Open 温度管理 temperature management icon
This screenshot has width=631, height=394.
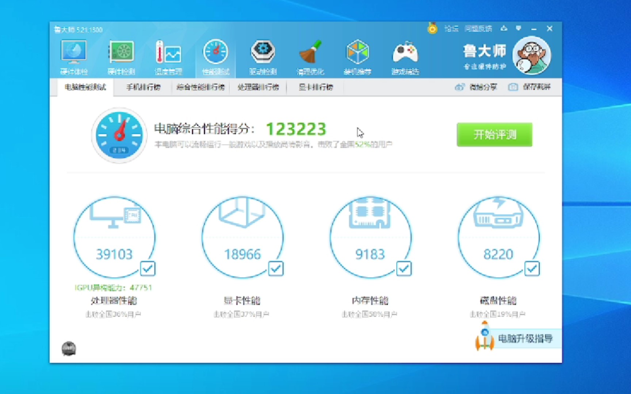tap(168, 57)
